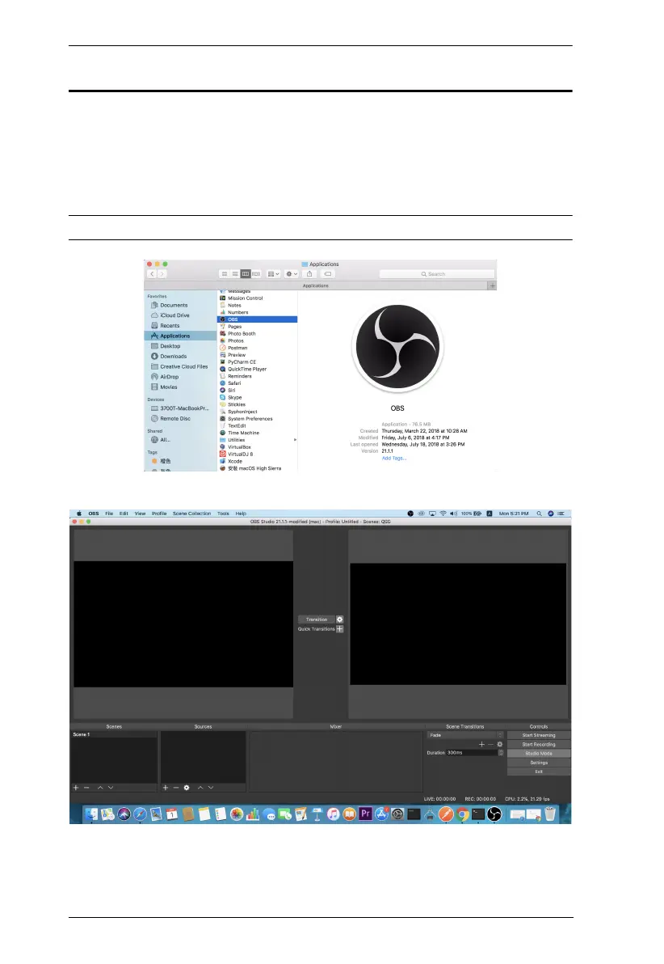
Task: Select the OBS app in Applications list
Action: (257, 319)
